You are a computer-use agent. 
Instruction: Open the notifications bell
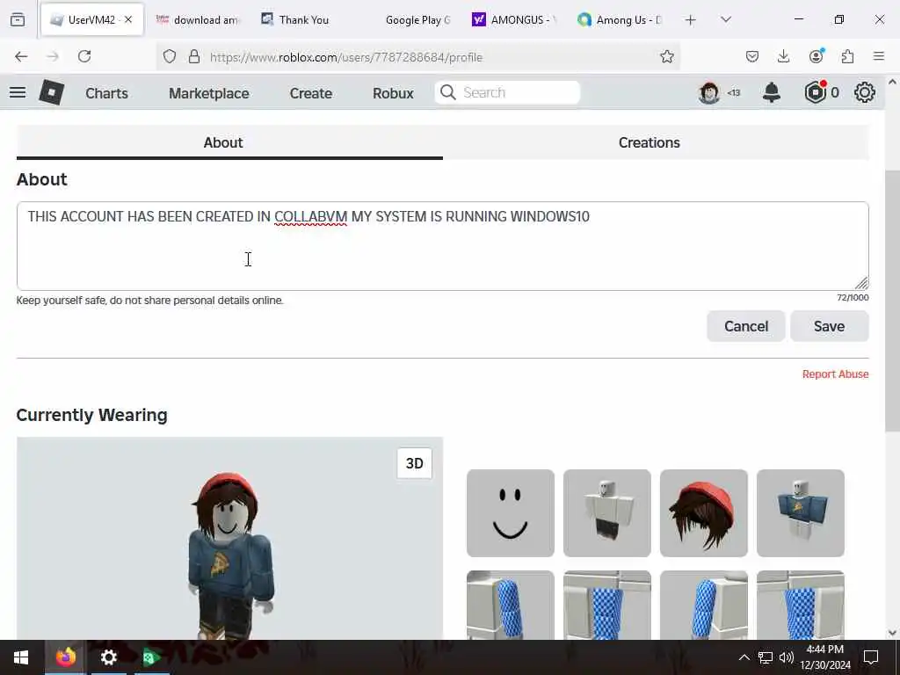(772, 92)
